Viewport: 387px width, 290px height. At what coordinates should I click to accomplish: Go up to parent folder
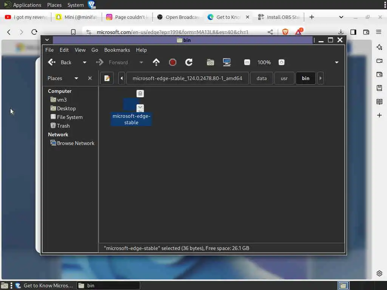(156, 62)
